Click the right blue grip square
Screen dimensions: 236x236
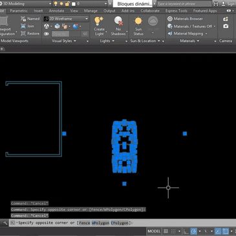tap(185, 134)
